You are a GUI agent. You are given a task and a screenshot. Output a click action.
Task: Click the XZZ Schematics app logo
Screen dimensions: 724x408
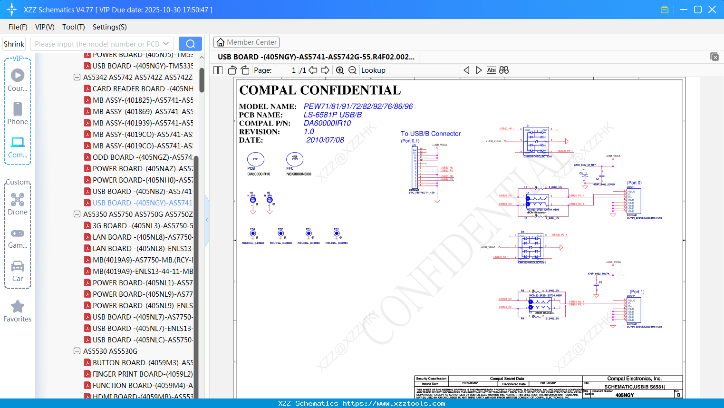coord(11,10)
